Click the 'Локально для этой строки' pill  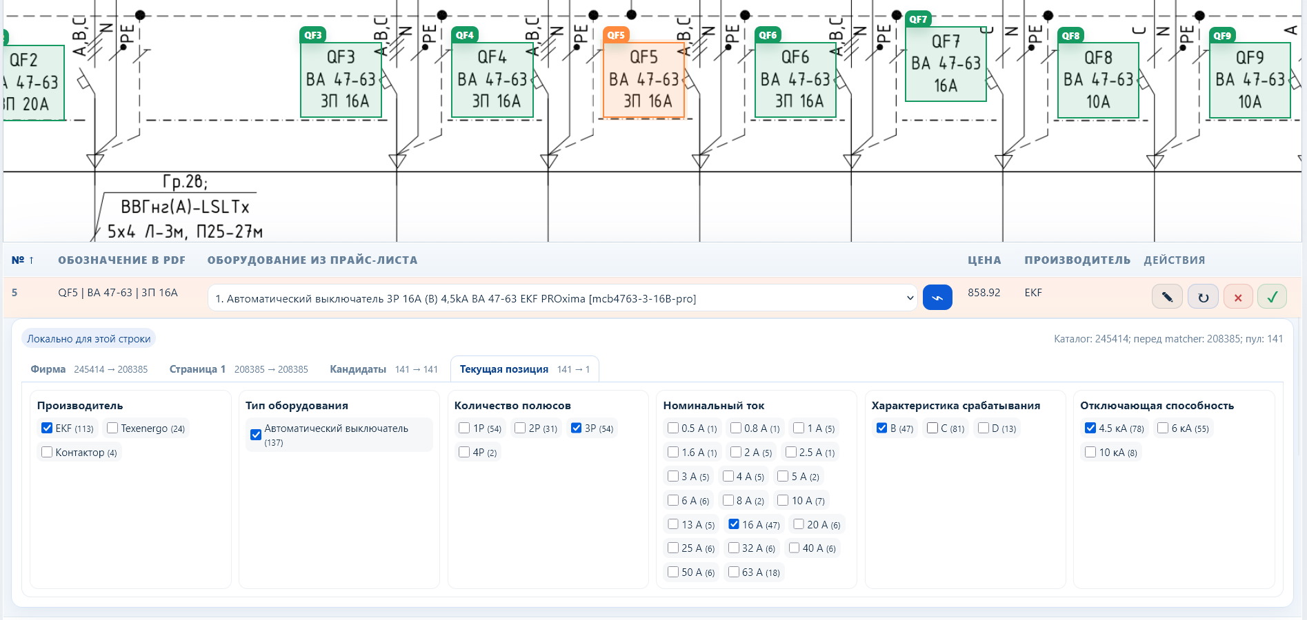(x=89, y=338)
